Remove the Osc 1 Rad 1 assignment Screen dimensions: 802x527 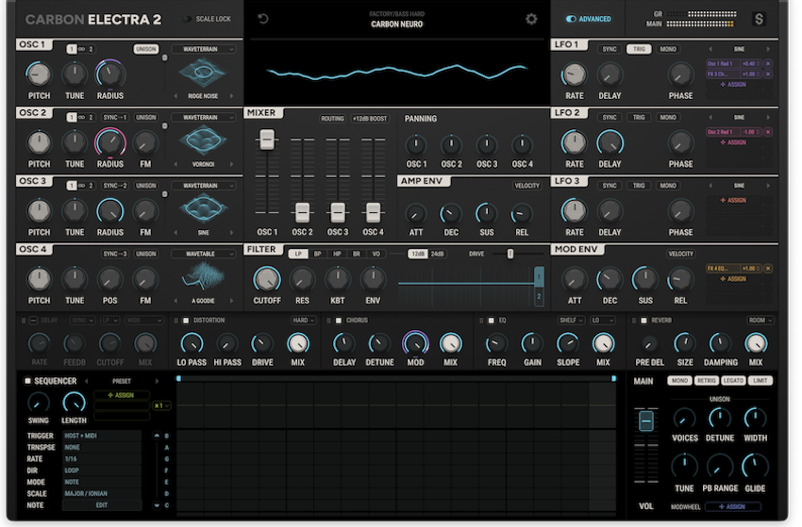(x=768, y=64)
